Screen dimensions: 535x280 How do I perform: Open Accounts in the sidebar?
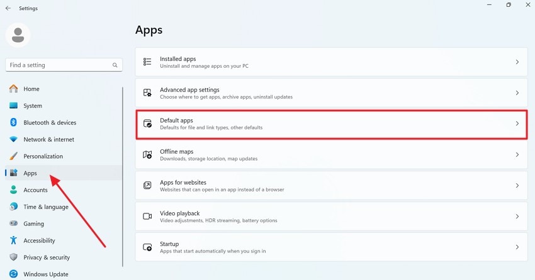(64, 190)
